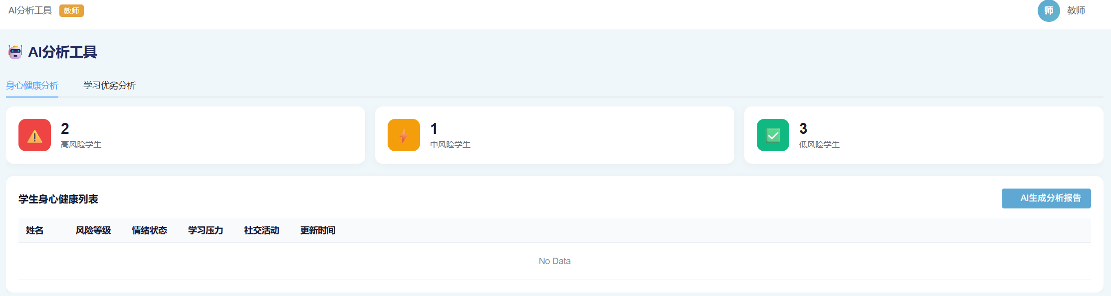Click the 学习压力 column header
The width and height of the screenshot is (1111, 296).
[206, 230]
